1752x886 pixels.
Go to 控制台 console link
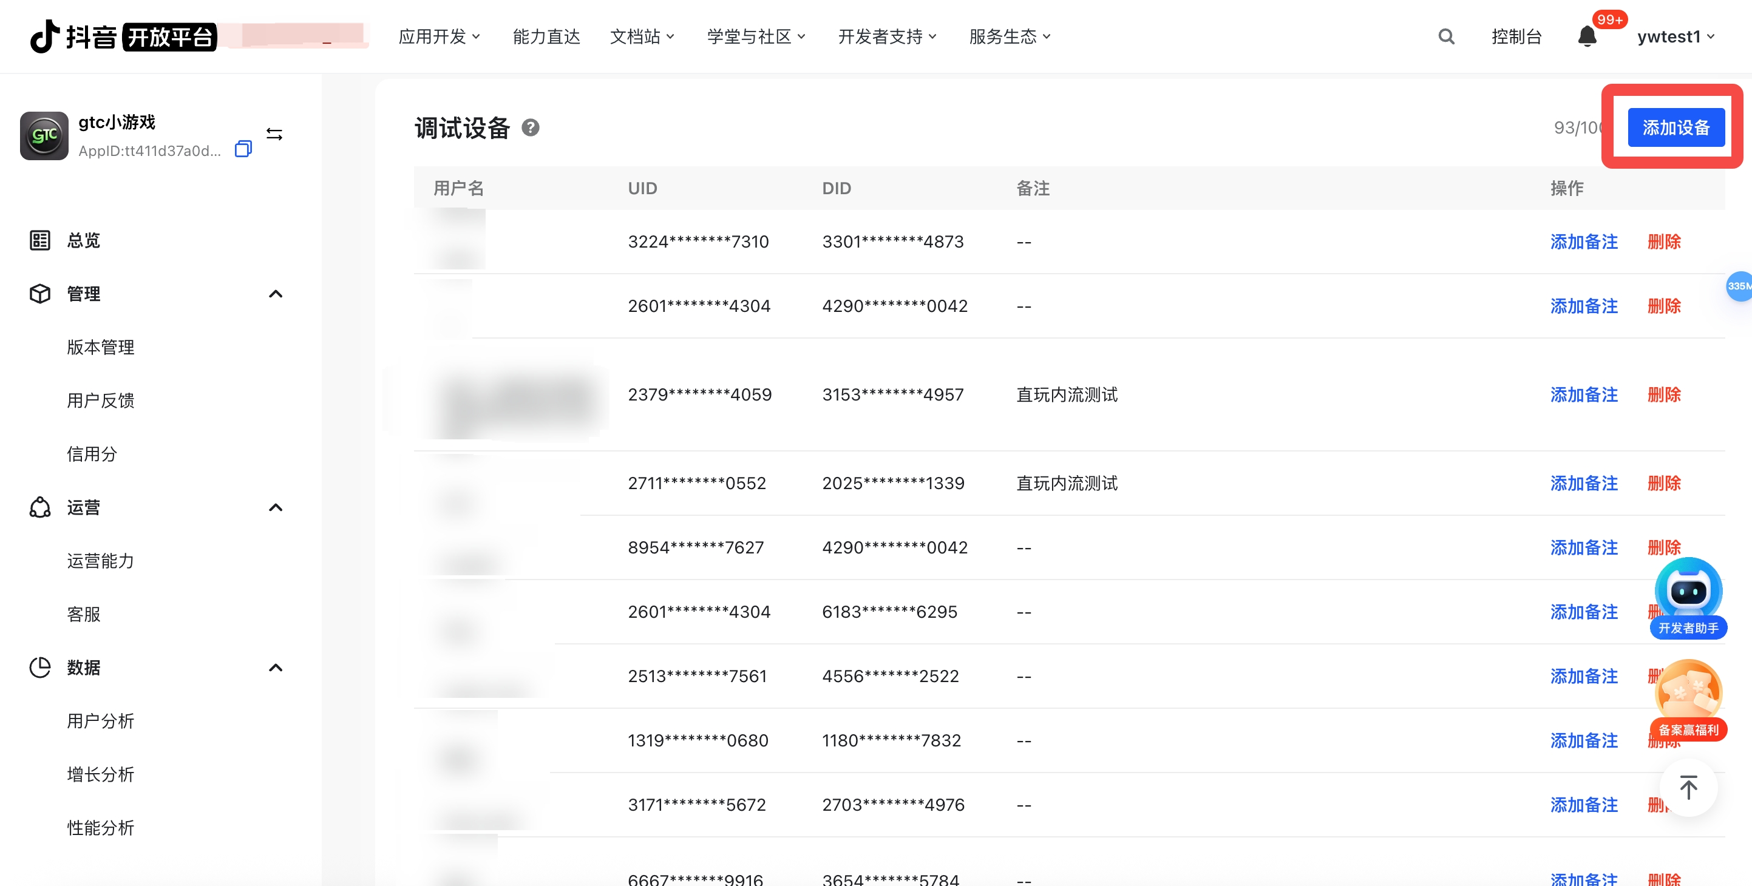tap(1516, 37)
